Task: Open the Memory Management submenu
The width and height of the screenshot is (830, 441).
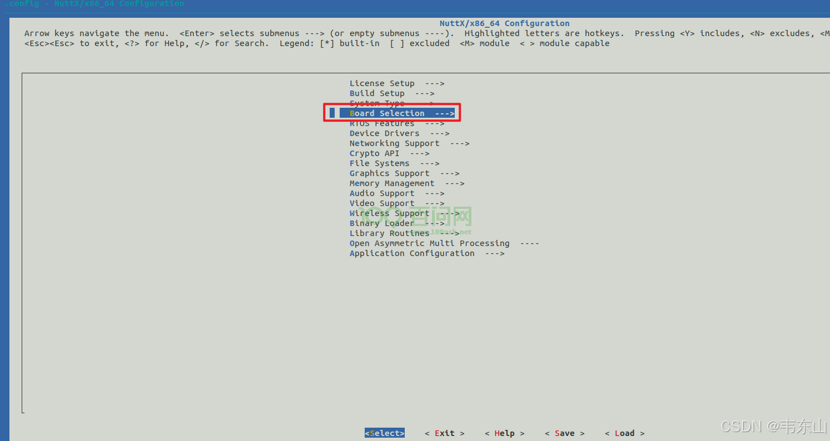Action: pyautogui.click(x=407, y=183)
